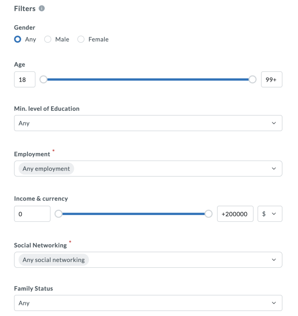Click the middle of the Age slider track
298x316 pixels.
coord(148,80)
